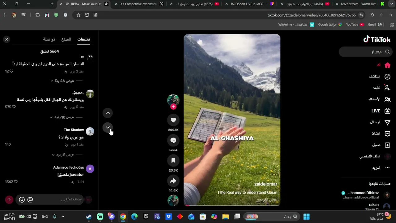Open the Activity inbox icon
This screenshot has width=396, height=223.
tap(387, 133)
